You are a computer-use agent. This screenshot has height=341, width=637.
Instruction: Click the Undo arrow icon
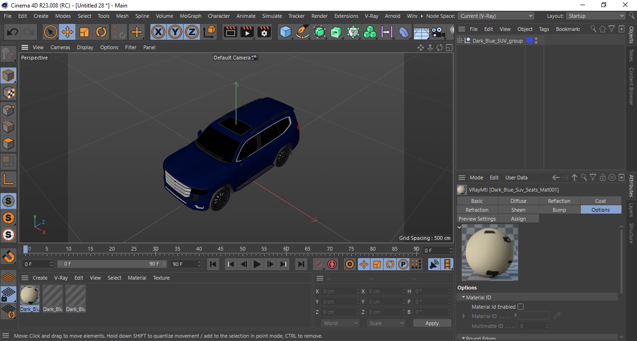(x=13, y=32)
